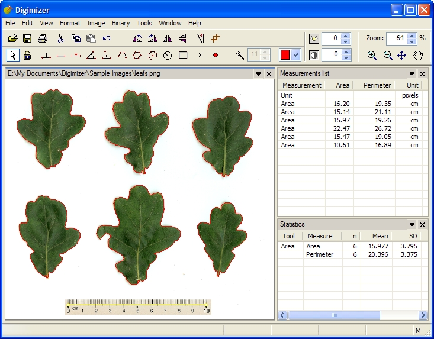This screenshot has width=434, height=339.
Task: Click the Open file folder icon
Action: 13,38
